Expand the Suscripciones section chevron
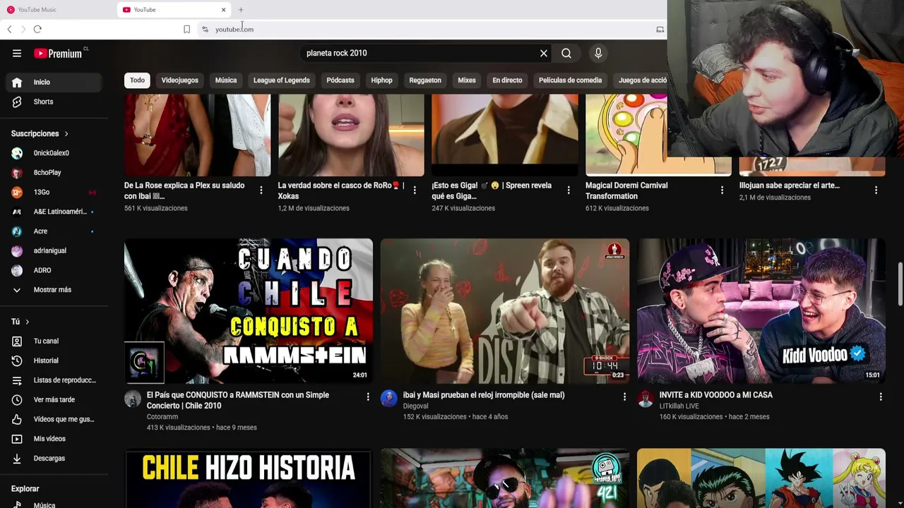 [x=66, y=133]
